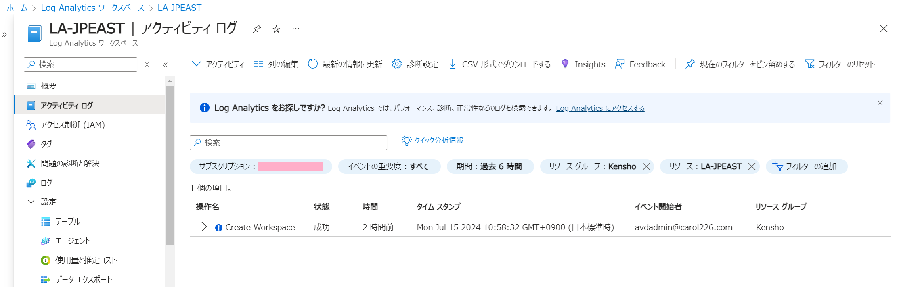Image resolution: width=899 pixels, height=287 pixels.
Task: Click the sidebar vertical scrollbar
Action: click(170, 165)
